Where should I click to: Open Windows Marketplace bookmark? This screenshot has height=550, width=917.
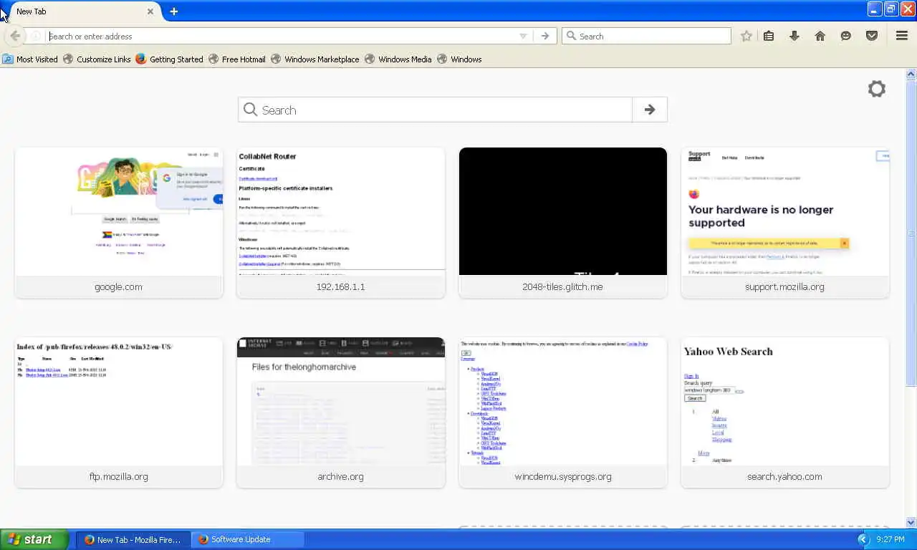315,59
